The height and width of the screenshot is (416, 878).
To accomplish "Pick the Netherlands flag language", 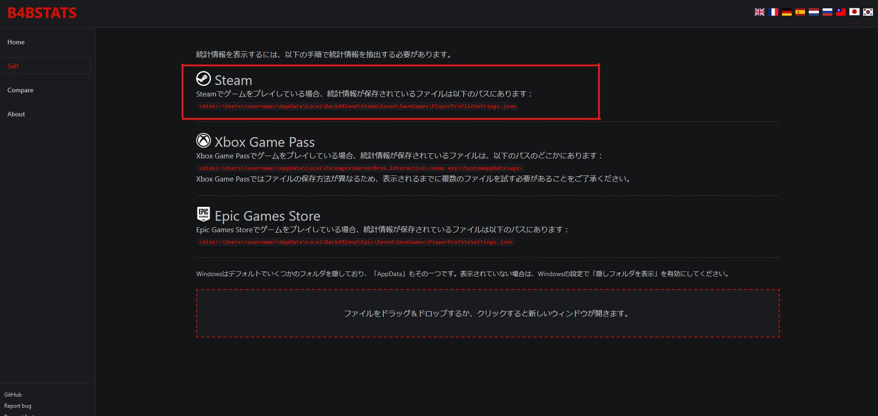I will [x=814, y=12].
